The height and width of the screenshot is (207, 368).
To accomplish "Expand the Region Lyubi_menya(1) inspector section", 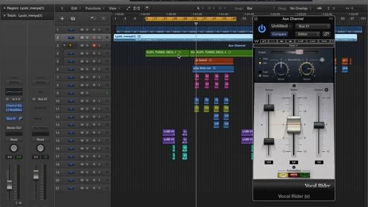I will [5, 8].
